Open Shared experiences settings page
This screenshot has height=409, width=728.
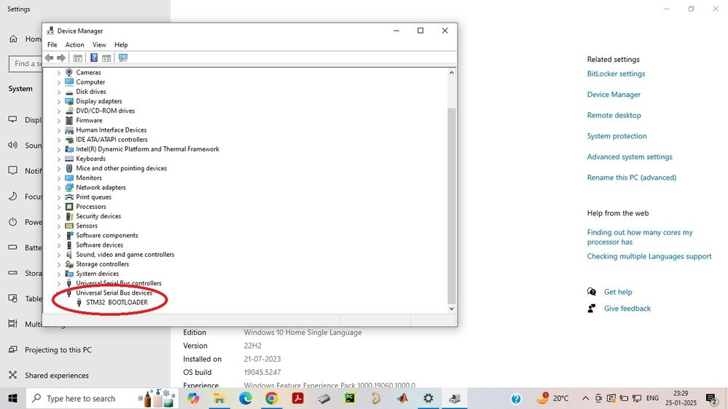pyautogui.click(x=57, y=375)
